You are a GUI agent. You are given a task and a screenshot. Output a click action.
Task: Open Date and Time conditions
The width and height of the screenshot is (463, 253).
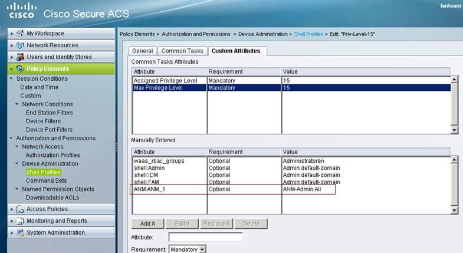pyautogui.click(x=40, y=87)
